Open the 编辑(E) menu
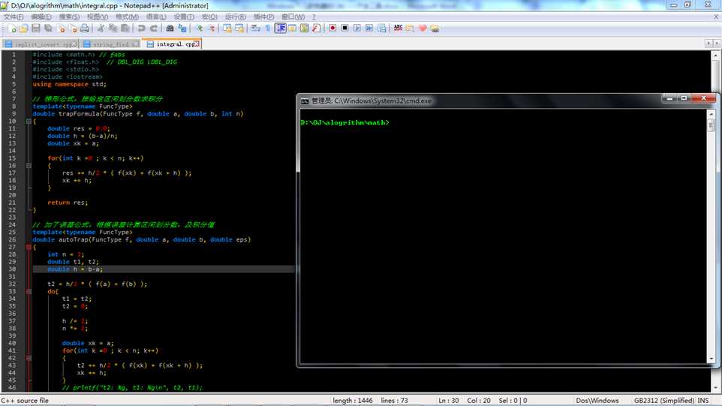Viewport: 722px width, 406px height. (x=41, y=17)
